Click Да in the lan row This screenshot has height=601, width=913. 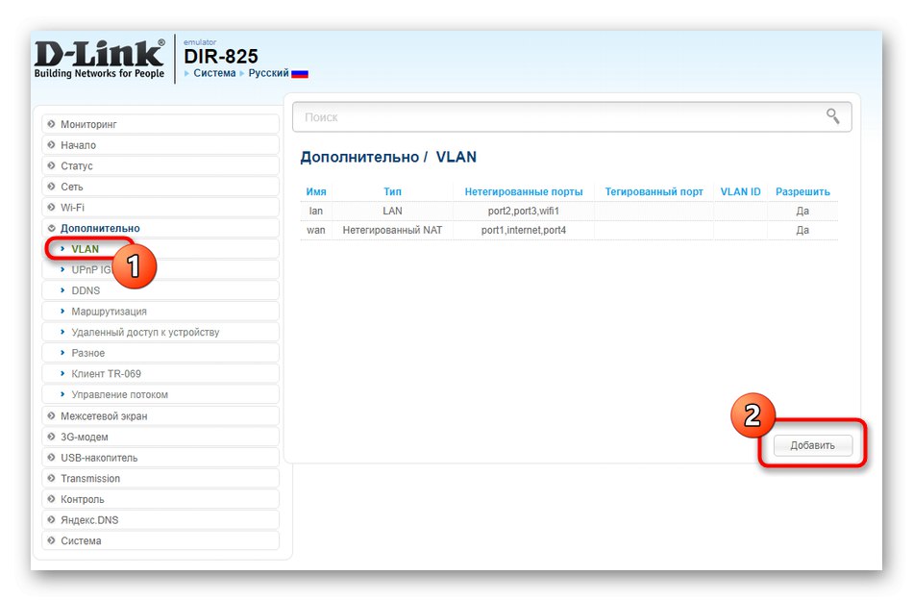pos(802,211)
